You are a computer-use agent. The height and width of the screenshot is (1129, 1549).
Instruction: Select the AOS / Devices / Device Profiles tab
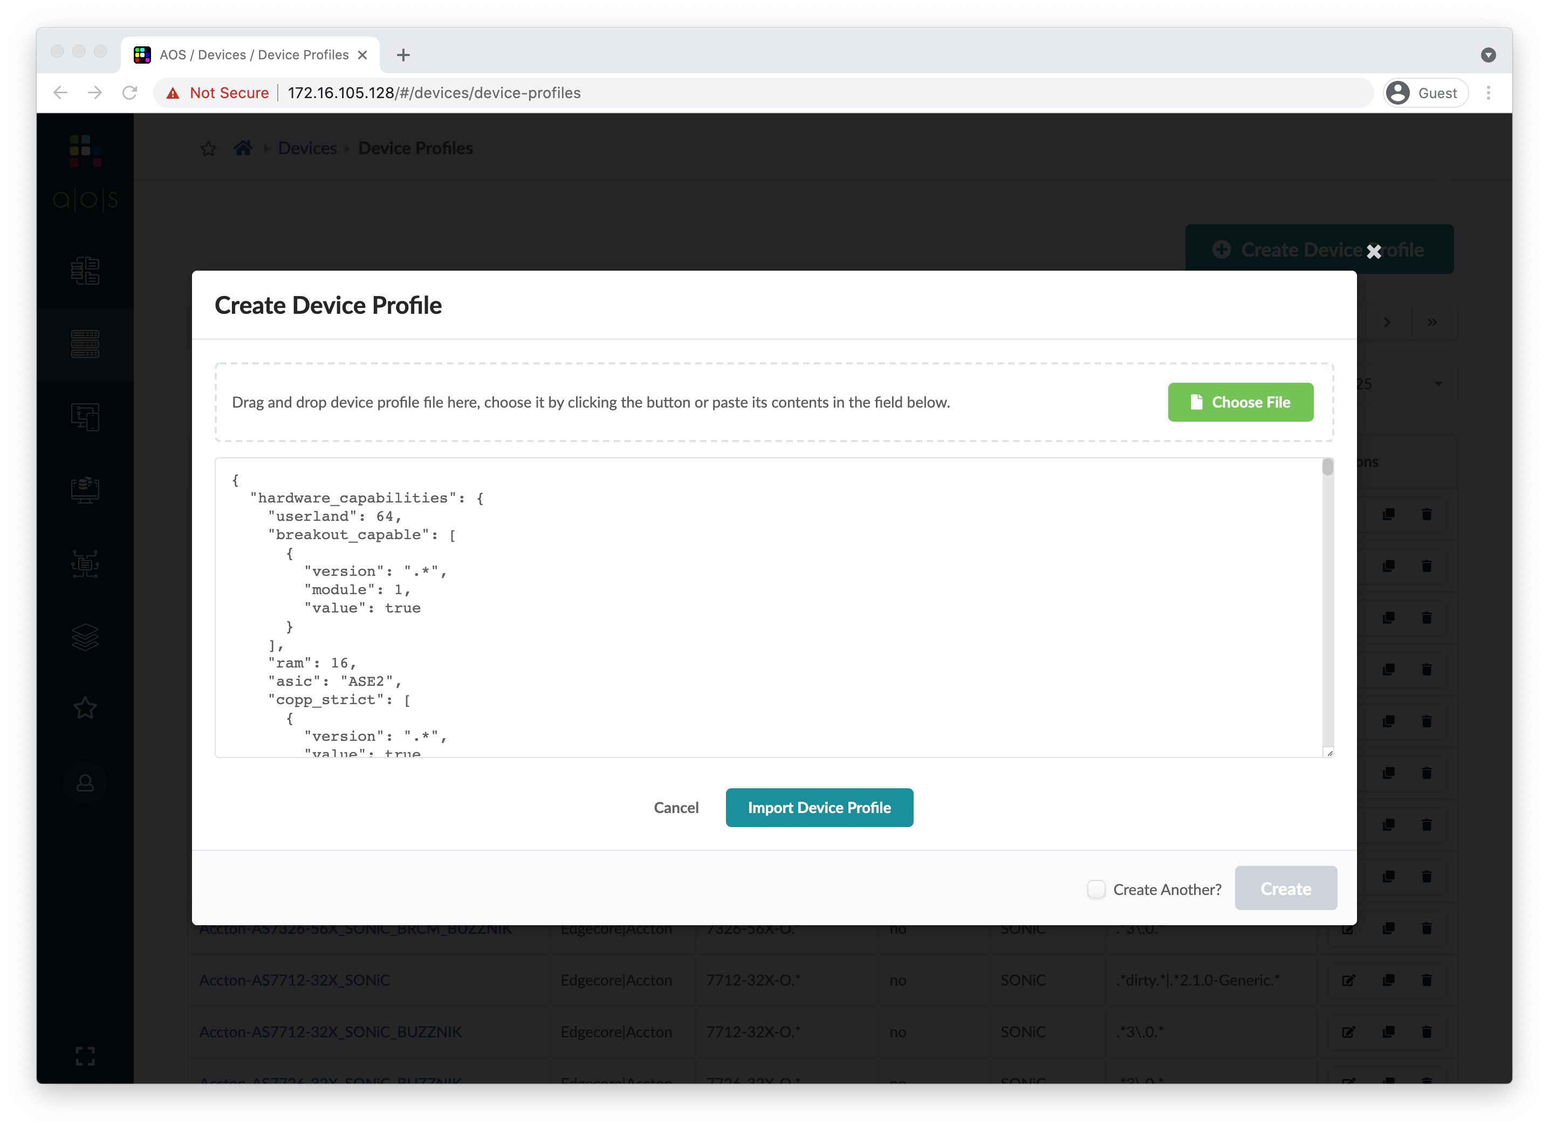click(x=253, y=54)
